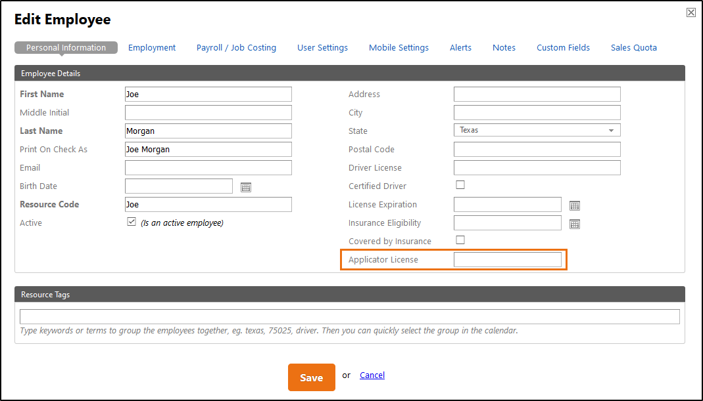
Task: Uncheck the Active employee checkbox
Action: tap(130, 222)
